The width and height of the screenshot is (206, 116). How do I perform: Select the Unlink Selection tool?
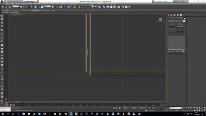[x=6, y=7]
